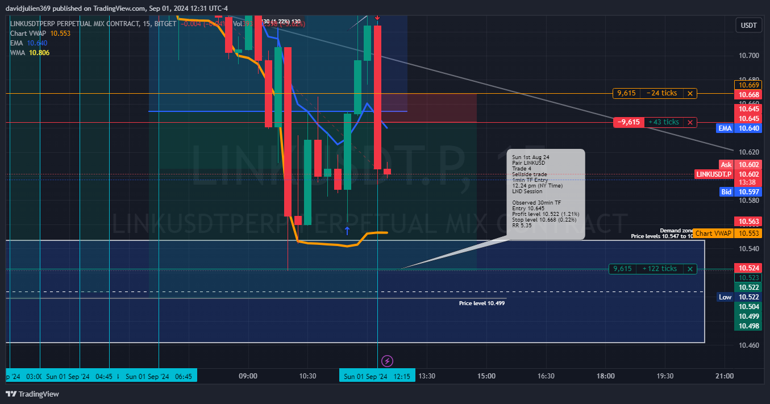Click the 10.668 red price tag
Viewport: 770px width, 404px height.
(747, 95)
